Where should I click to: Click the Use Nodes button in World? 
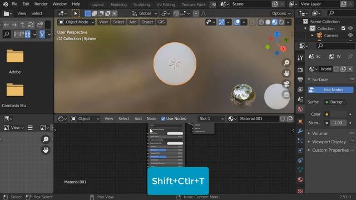[330, 90]
